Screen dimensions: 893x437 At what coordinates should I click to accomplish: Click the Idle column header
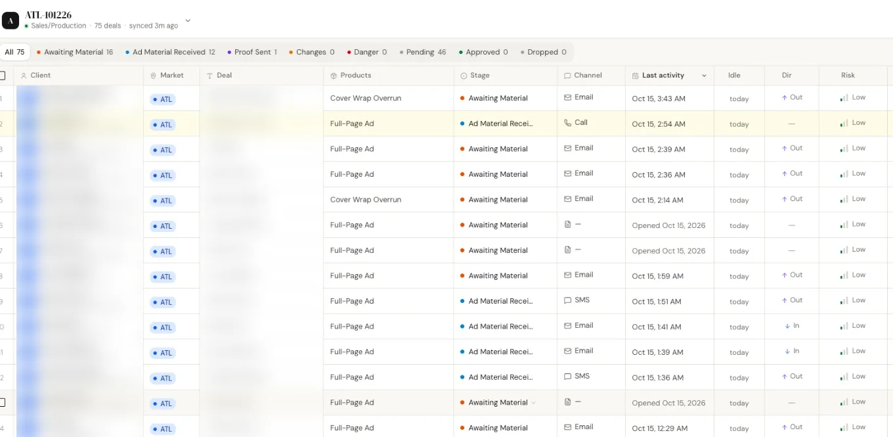(734, 76)
